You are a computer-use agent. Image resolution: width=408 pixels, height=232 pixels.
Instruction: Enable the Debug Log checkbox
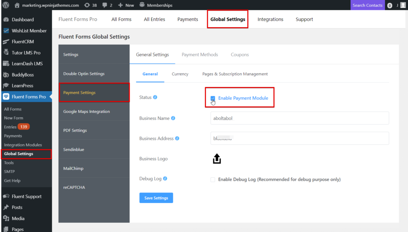pos(213,179)
